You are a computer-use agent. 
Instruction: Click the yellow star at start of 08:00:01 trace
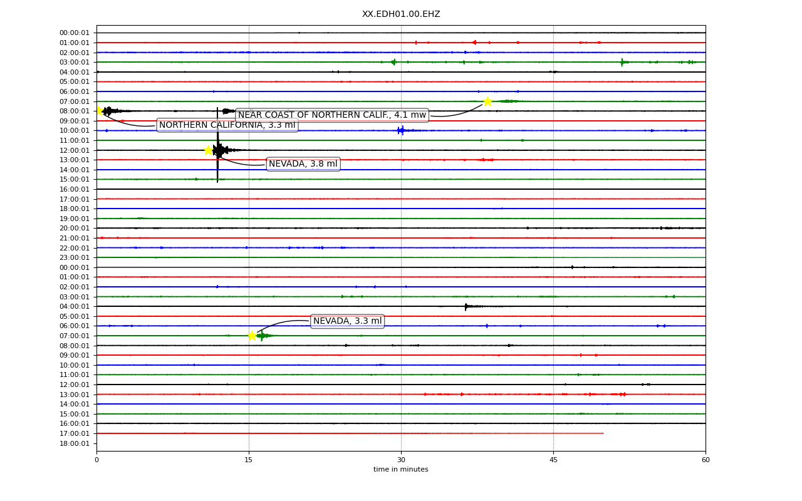[99, 111]
